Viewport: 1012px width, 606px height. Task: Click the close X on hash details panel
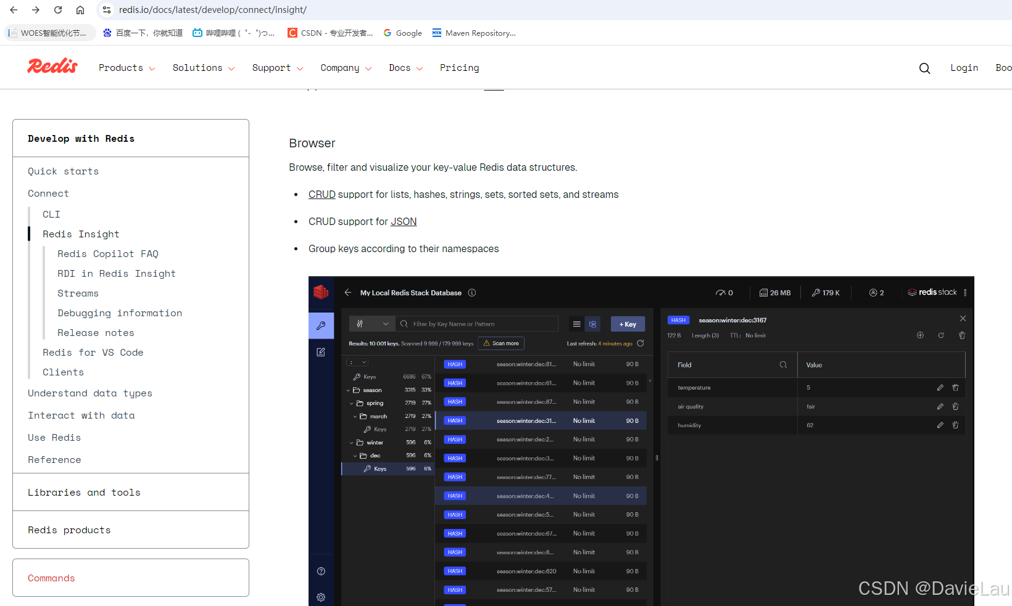coord(963,319)
